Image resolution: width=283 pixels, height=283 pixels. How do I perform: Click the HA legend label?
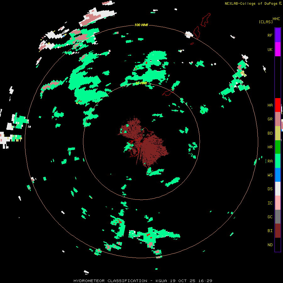point(270,105)
